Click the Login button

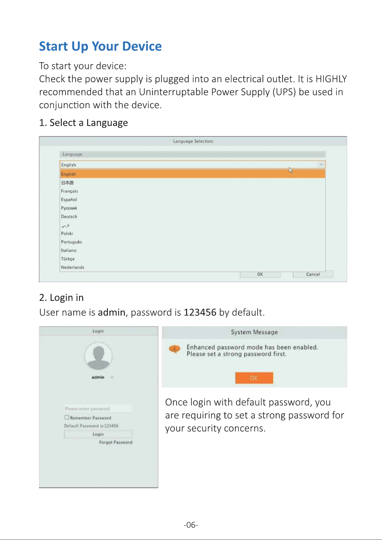coord(98,434)
